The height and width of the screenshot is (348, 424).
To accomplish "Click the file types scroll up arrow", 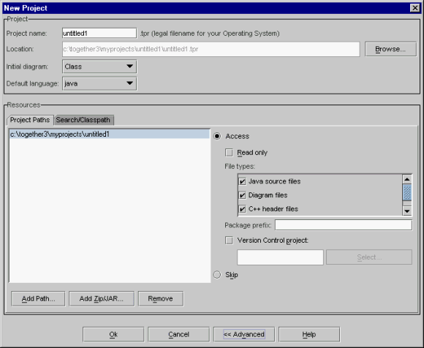I will click(407, 179).
